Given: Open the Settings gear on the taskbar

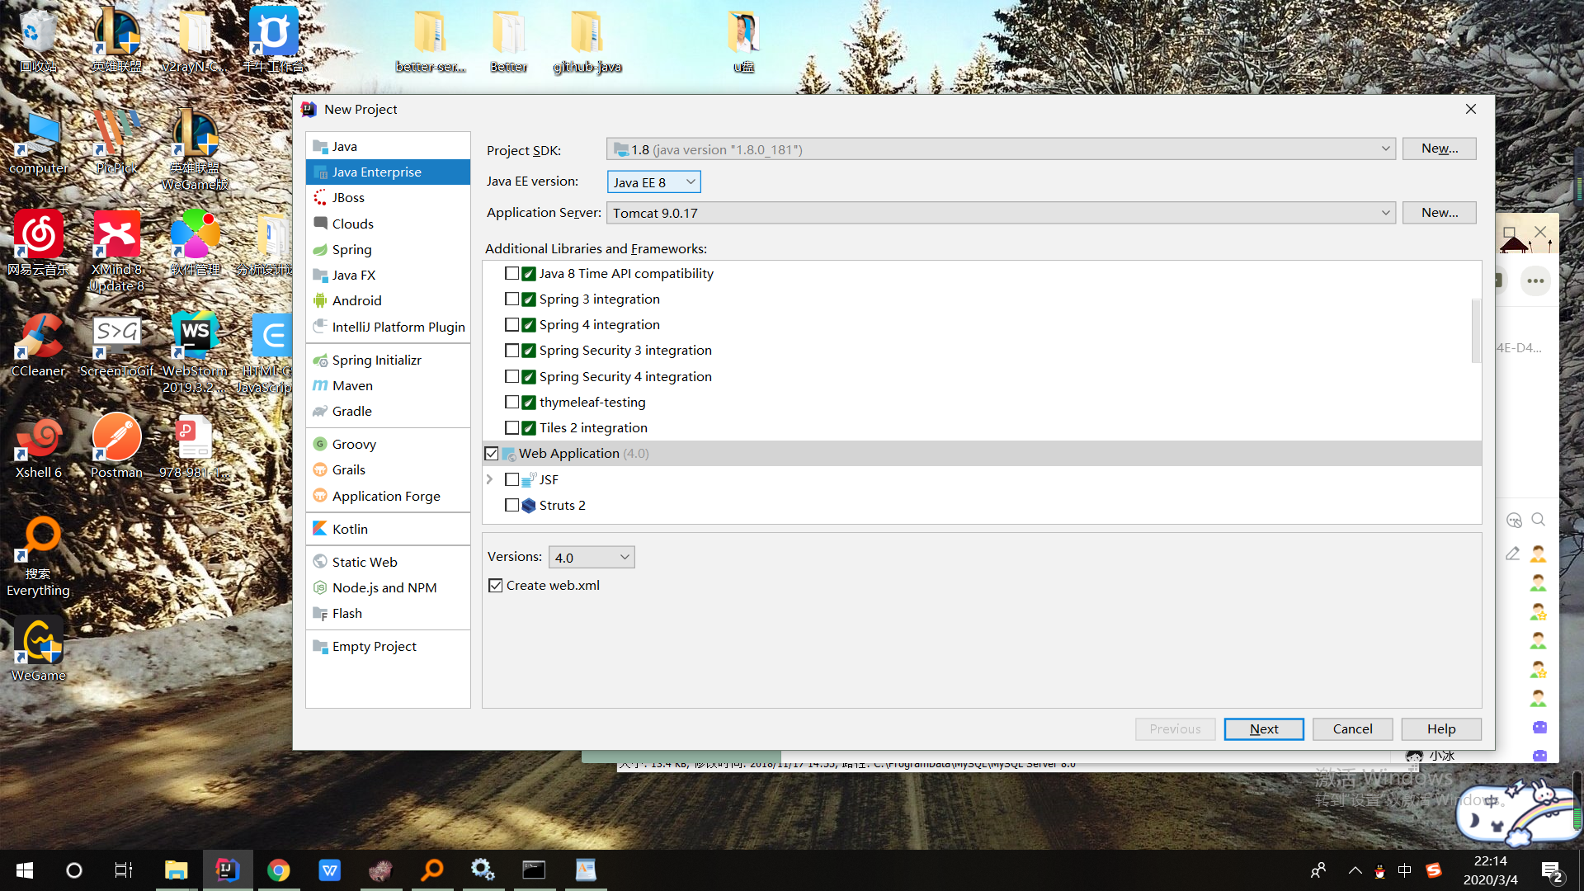Looking at the screenshot, I should pos(483,870).
